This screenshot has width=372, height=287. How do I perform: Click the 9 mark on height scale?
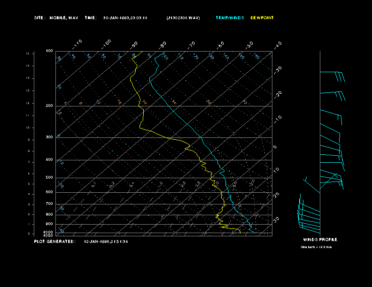[x=29, y=140]
